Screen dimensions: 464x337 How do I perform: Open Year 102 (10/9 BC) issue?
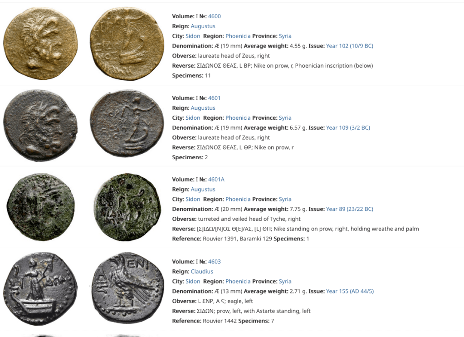(x=350, y=46)
